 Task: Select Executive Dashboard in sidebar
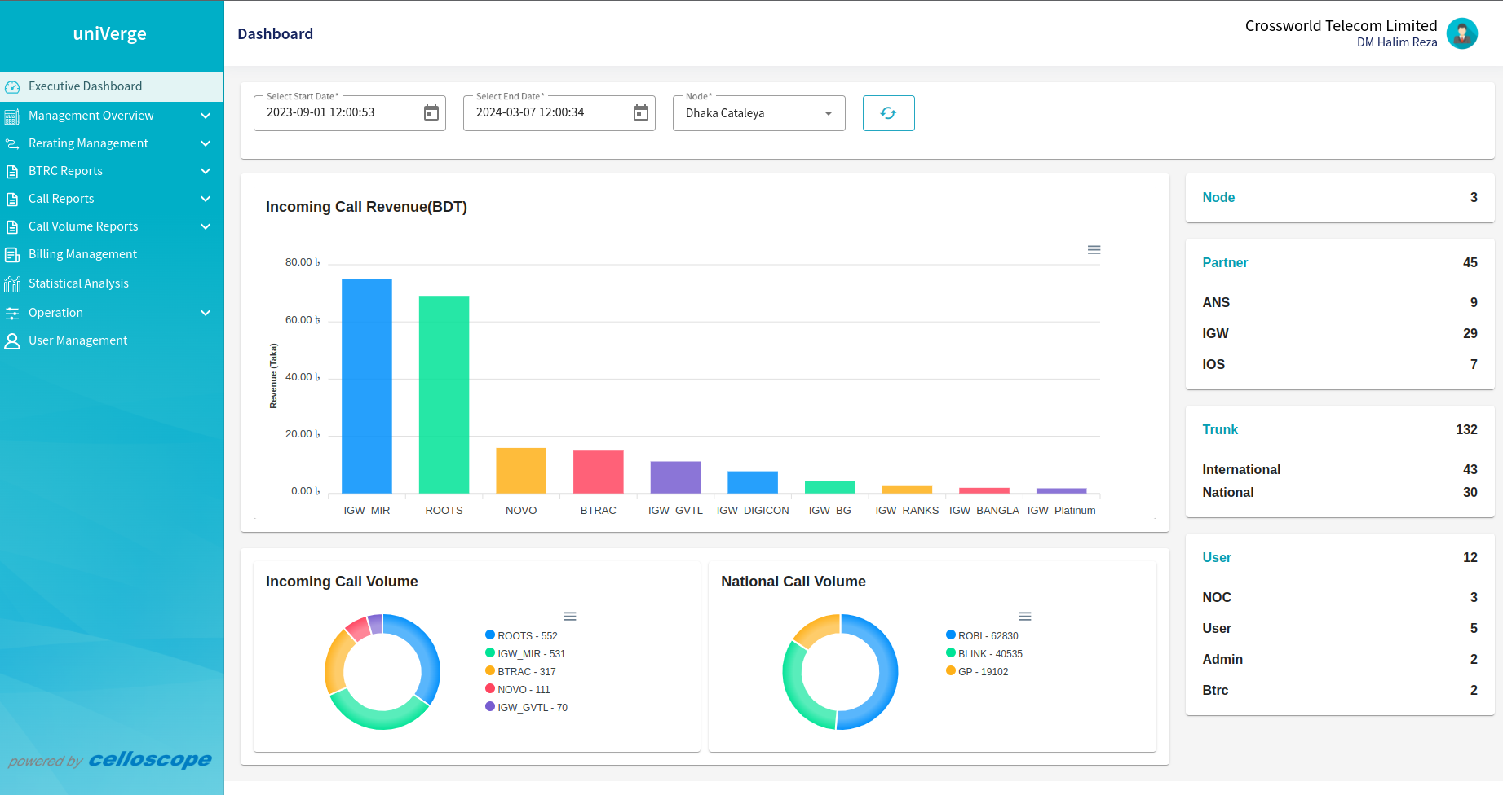tap(112, 87)
